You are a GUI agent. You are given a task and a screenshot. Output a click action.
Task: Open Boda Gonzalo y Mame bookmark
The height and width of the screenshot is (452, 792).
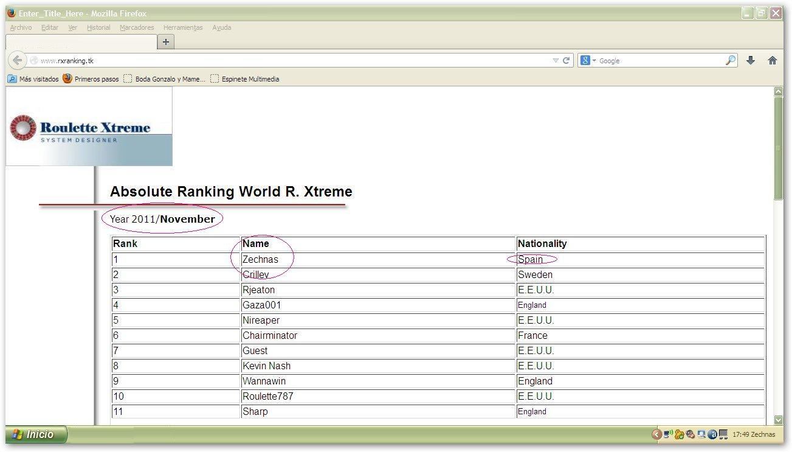click(x=164, y=78)
